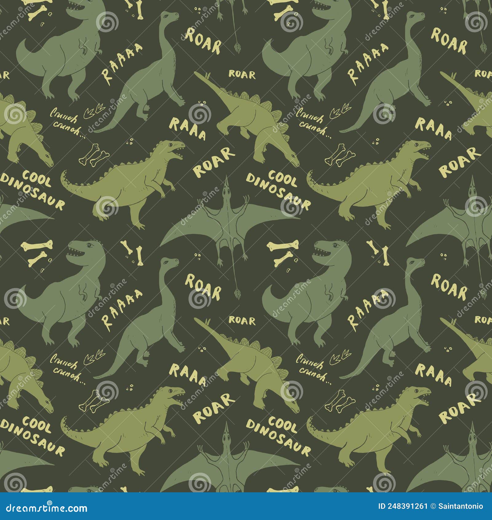
Task: Click the small eyes peeking doodle
Action: pos(200,103)
